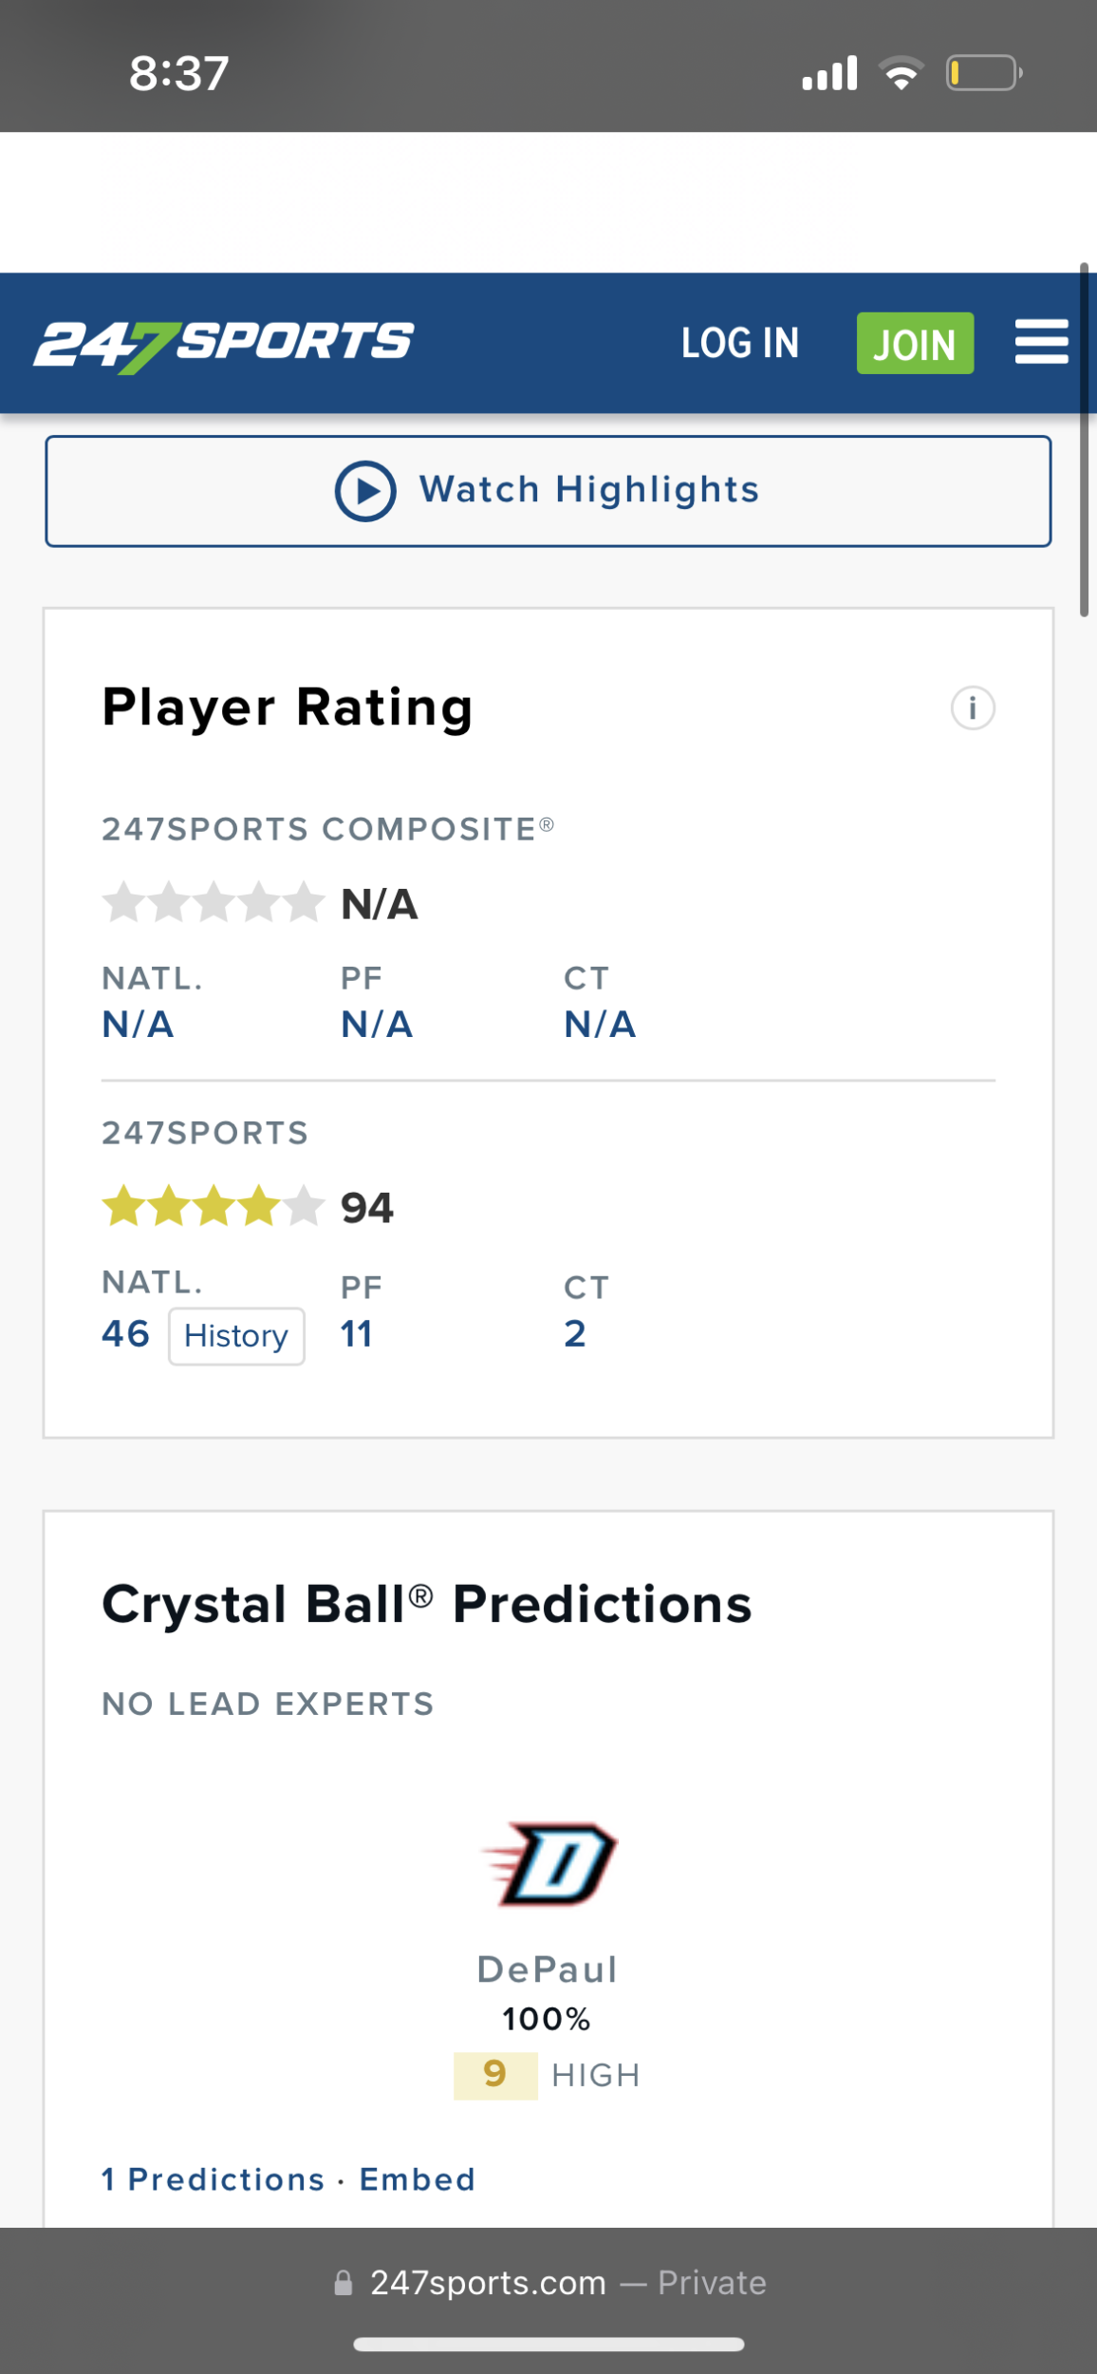Select the CT state rank 2
The width and height of the screenshot is (1097, 2374).
pyautogui.click(x=575, y=1334)
